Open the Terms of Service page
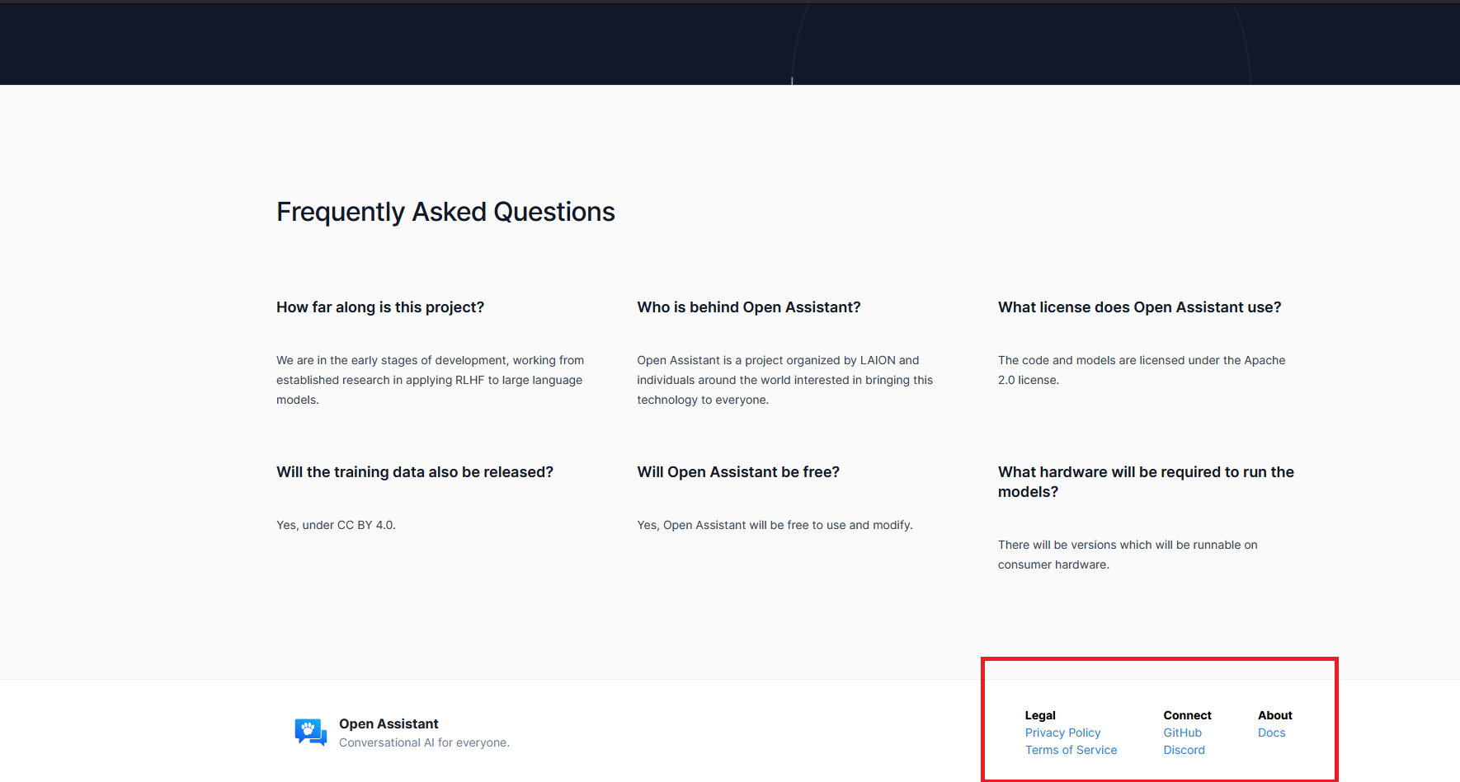Viewport: 1460px width, 782px height. (1071, 750)
